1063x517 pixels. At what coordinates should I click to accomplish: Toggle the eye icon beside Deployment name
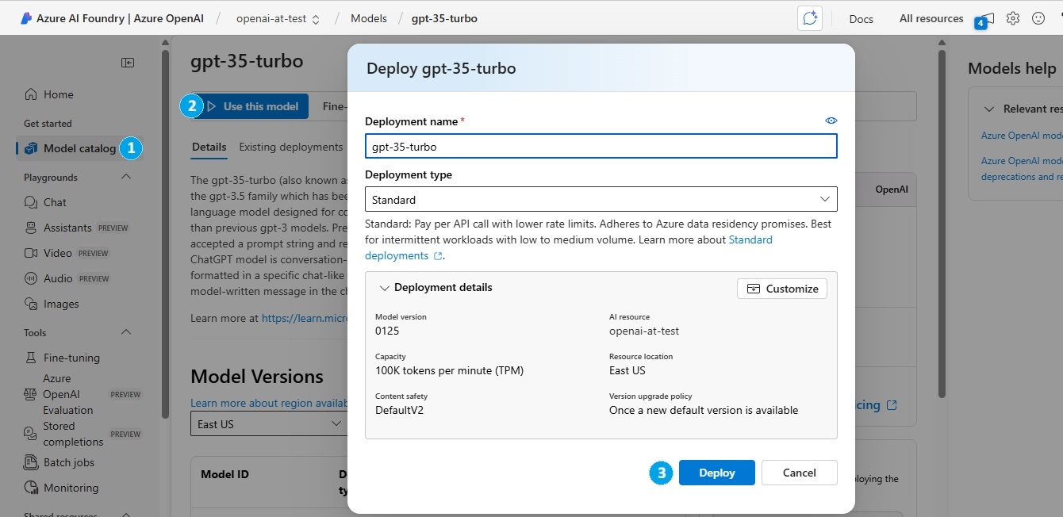pyautogui.click(x=831, y=121)
